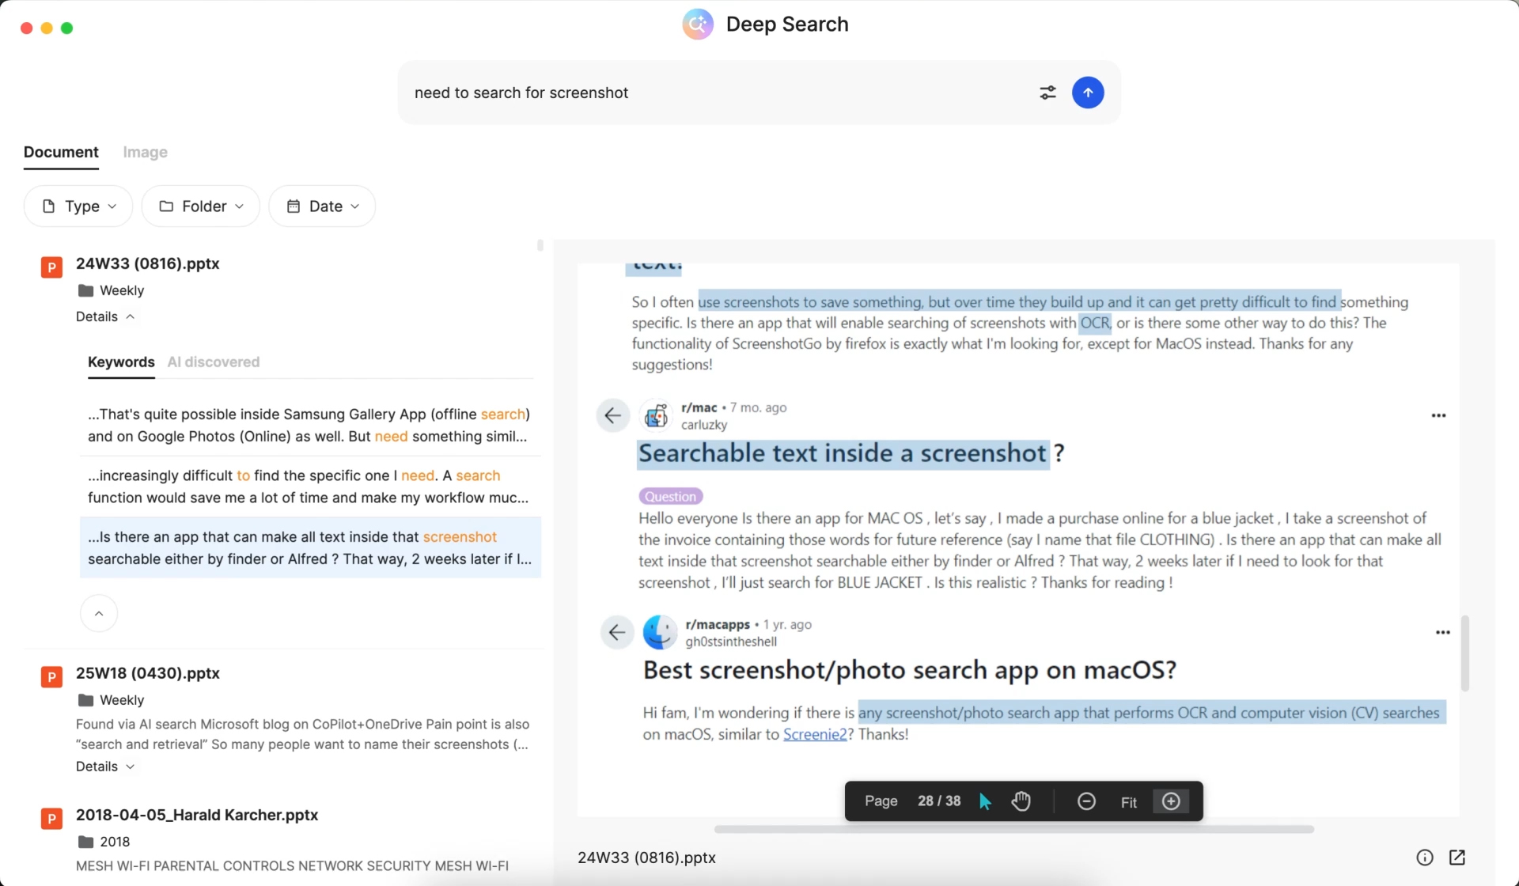This screenshot has width=1519, height=886.
Task: Submit search with blue arrow button
Action: click(x=1088, y=93)
